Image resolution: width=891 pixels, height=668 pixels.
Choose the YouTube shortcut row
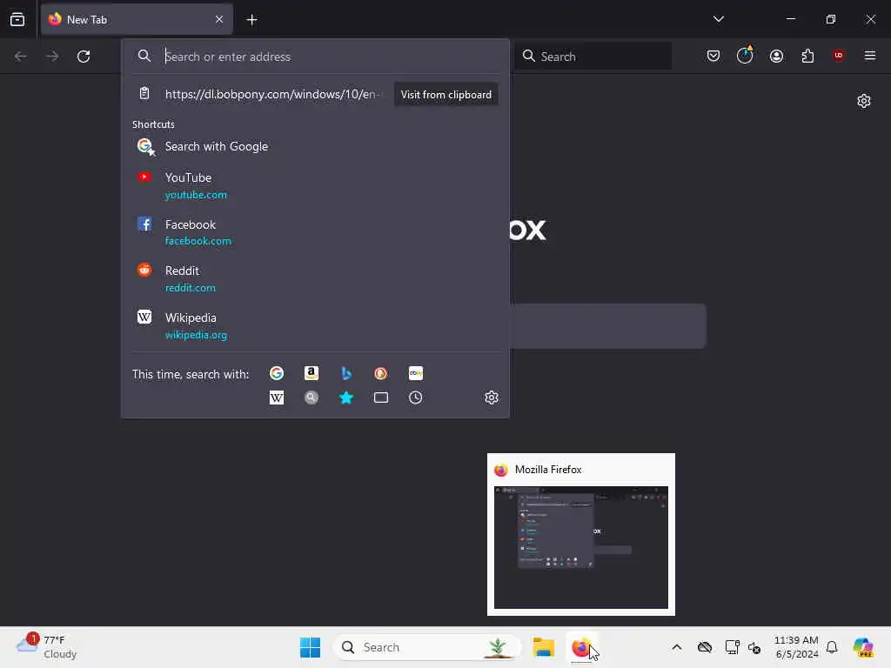(315, 186)
